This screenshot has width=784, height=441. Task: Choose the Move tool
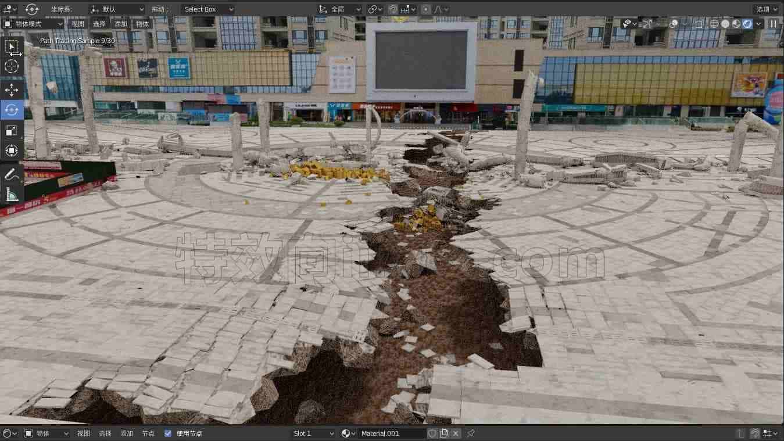click(x=12, y=89)
